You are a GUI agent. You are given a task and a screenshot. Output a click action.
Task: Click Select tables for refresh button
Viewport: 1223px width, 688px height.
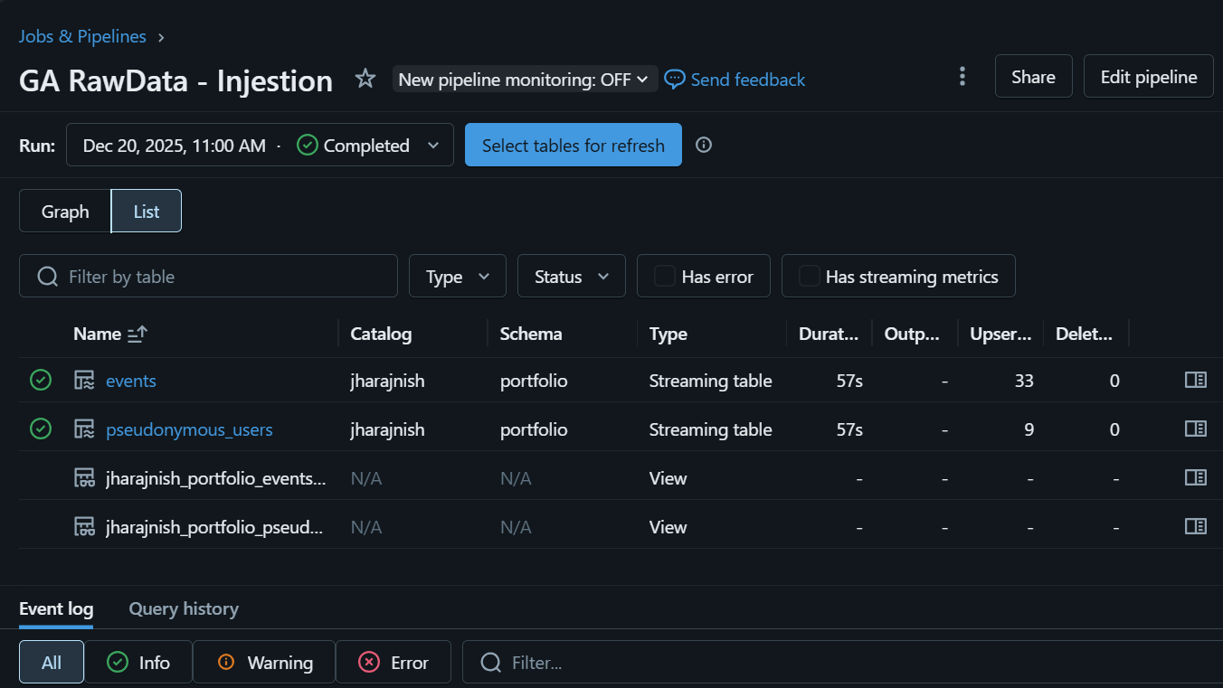tap(573, 146)
